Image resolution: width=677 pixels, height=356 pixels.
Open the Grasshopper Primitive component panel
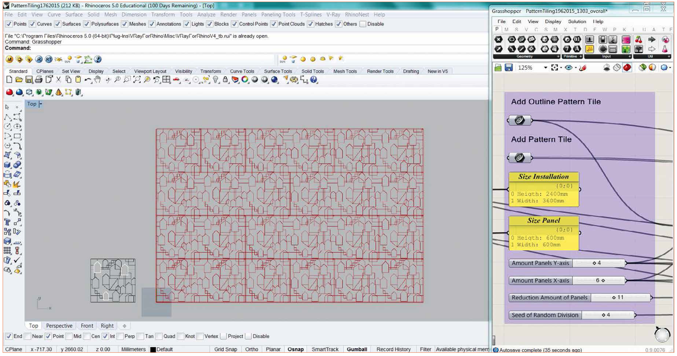click(569, 56)
